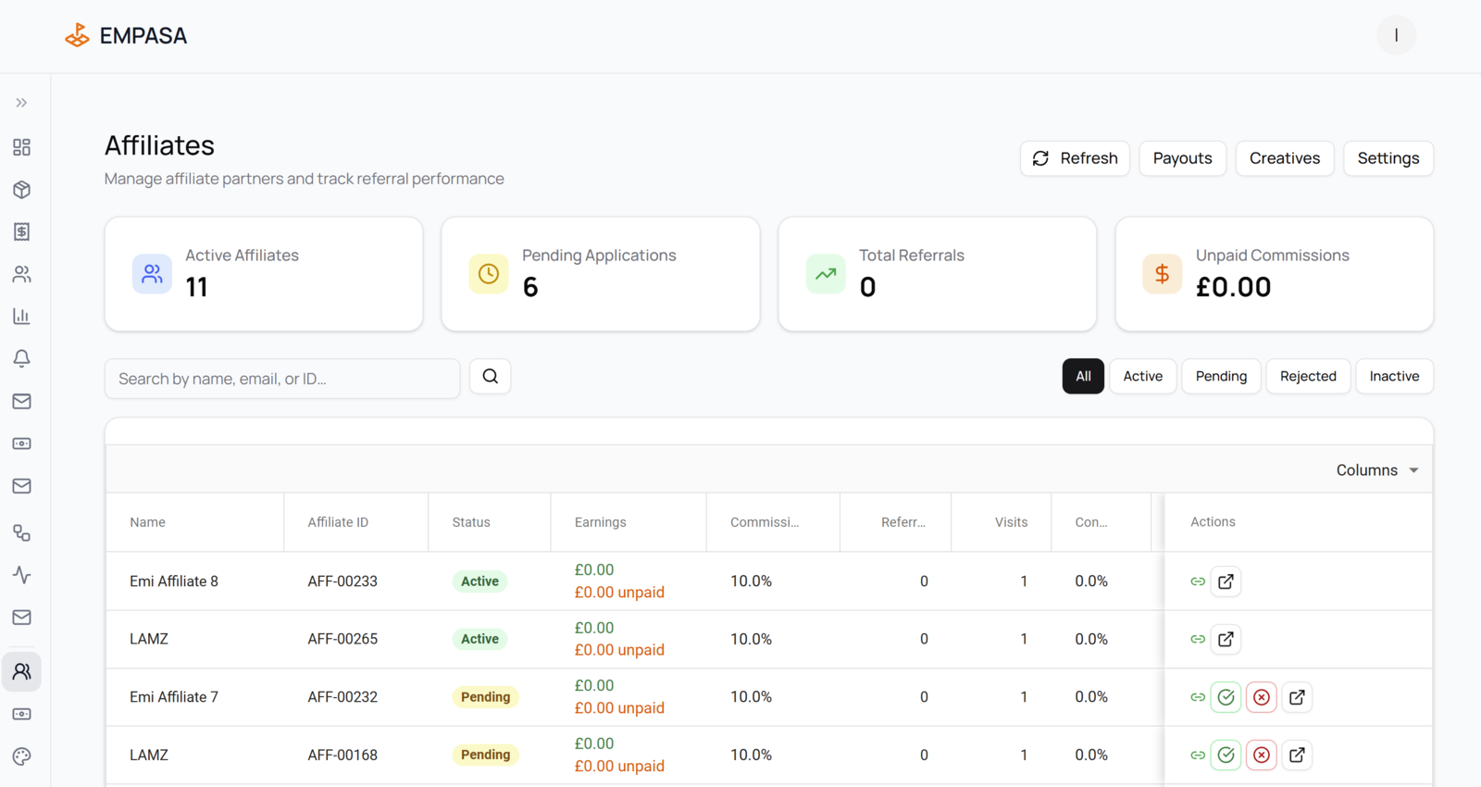Filter by Active affiliates
The image size is (1481, 787).
(1142, 376)
